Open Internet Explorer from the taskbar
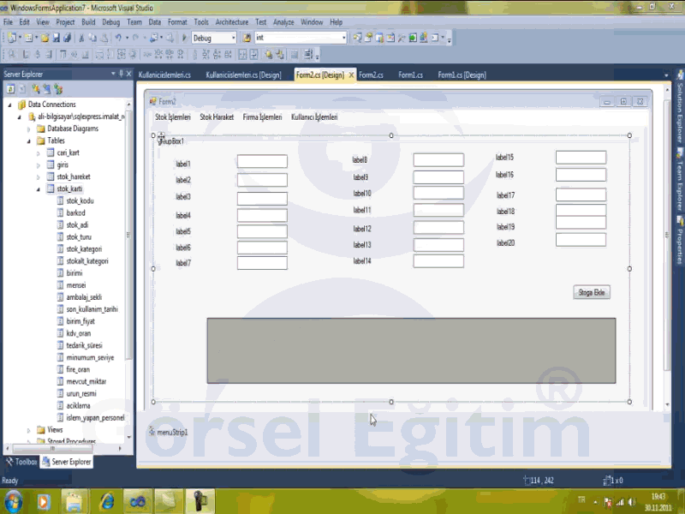685x514 pixels. [107, 501]
